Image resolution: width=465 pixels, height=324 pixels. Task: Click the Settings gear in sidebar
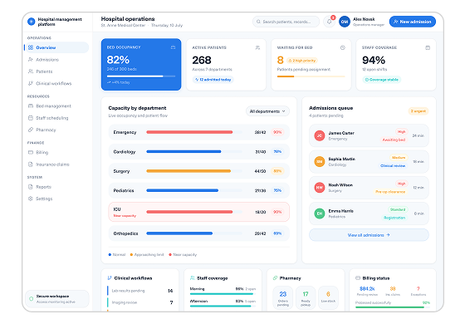click(30, 199)
